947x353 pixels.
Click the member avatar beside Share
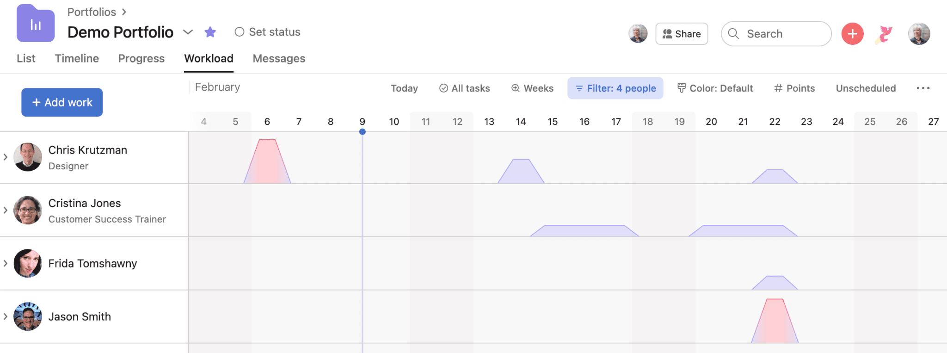tap(638, 33)
